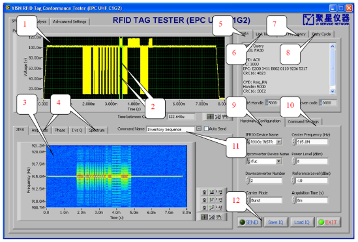Toggle the X-axis autoscale lock icon
This screenshot has width=358, height=242.
204,192
